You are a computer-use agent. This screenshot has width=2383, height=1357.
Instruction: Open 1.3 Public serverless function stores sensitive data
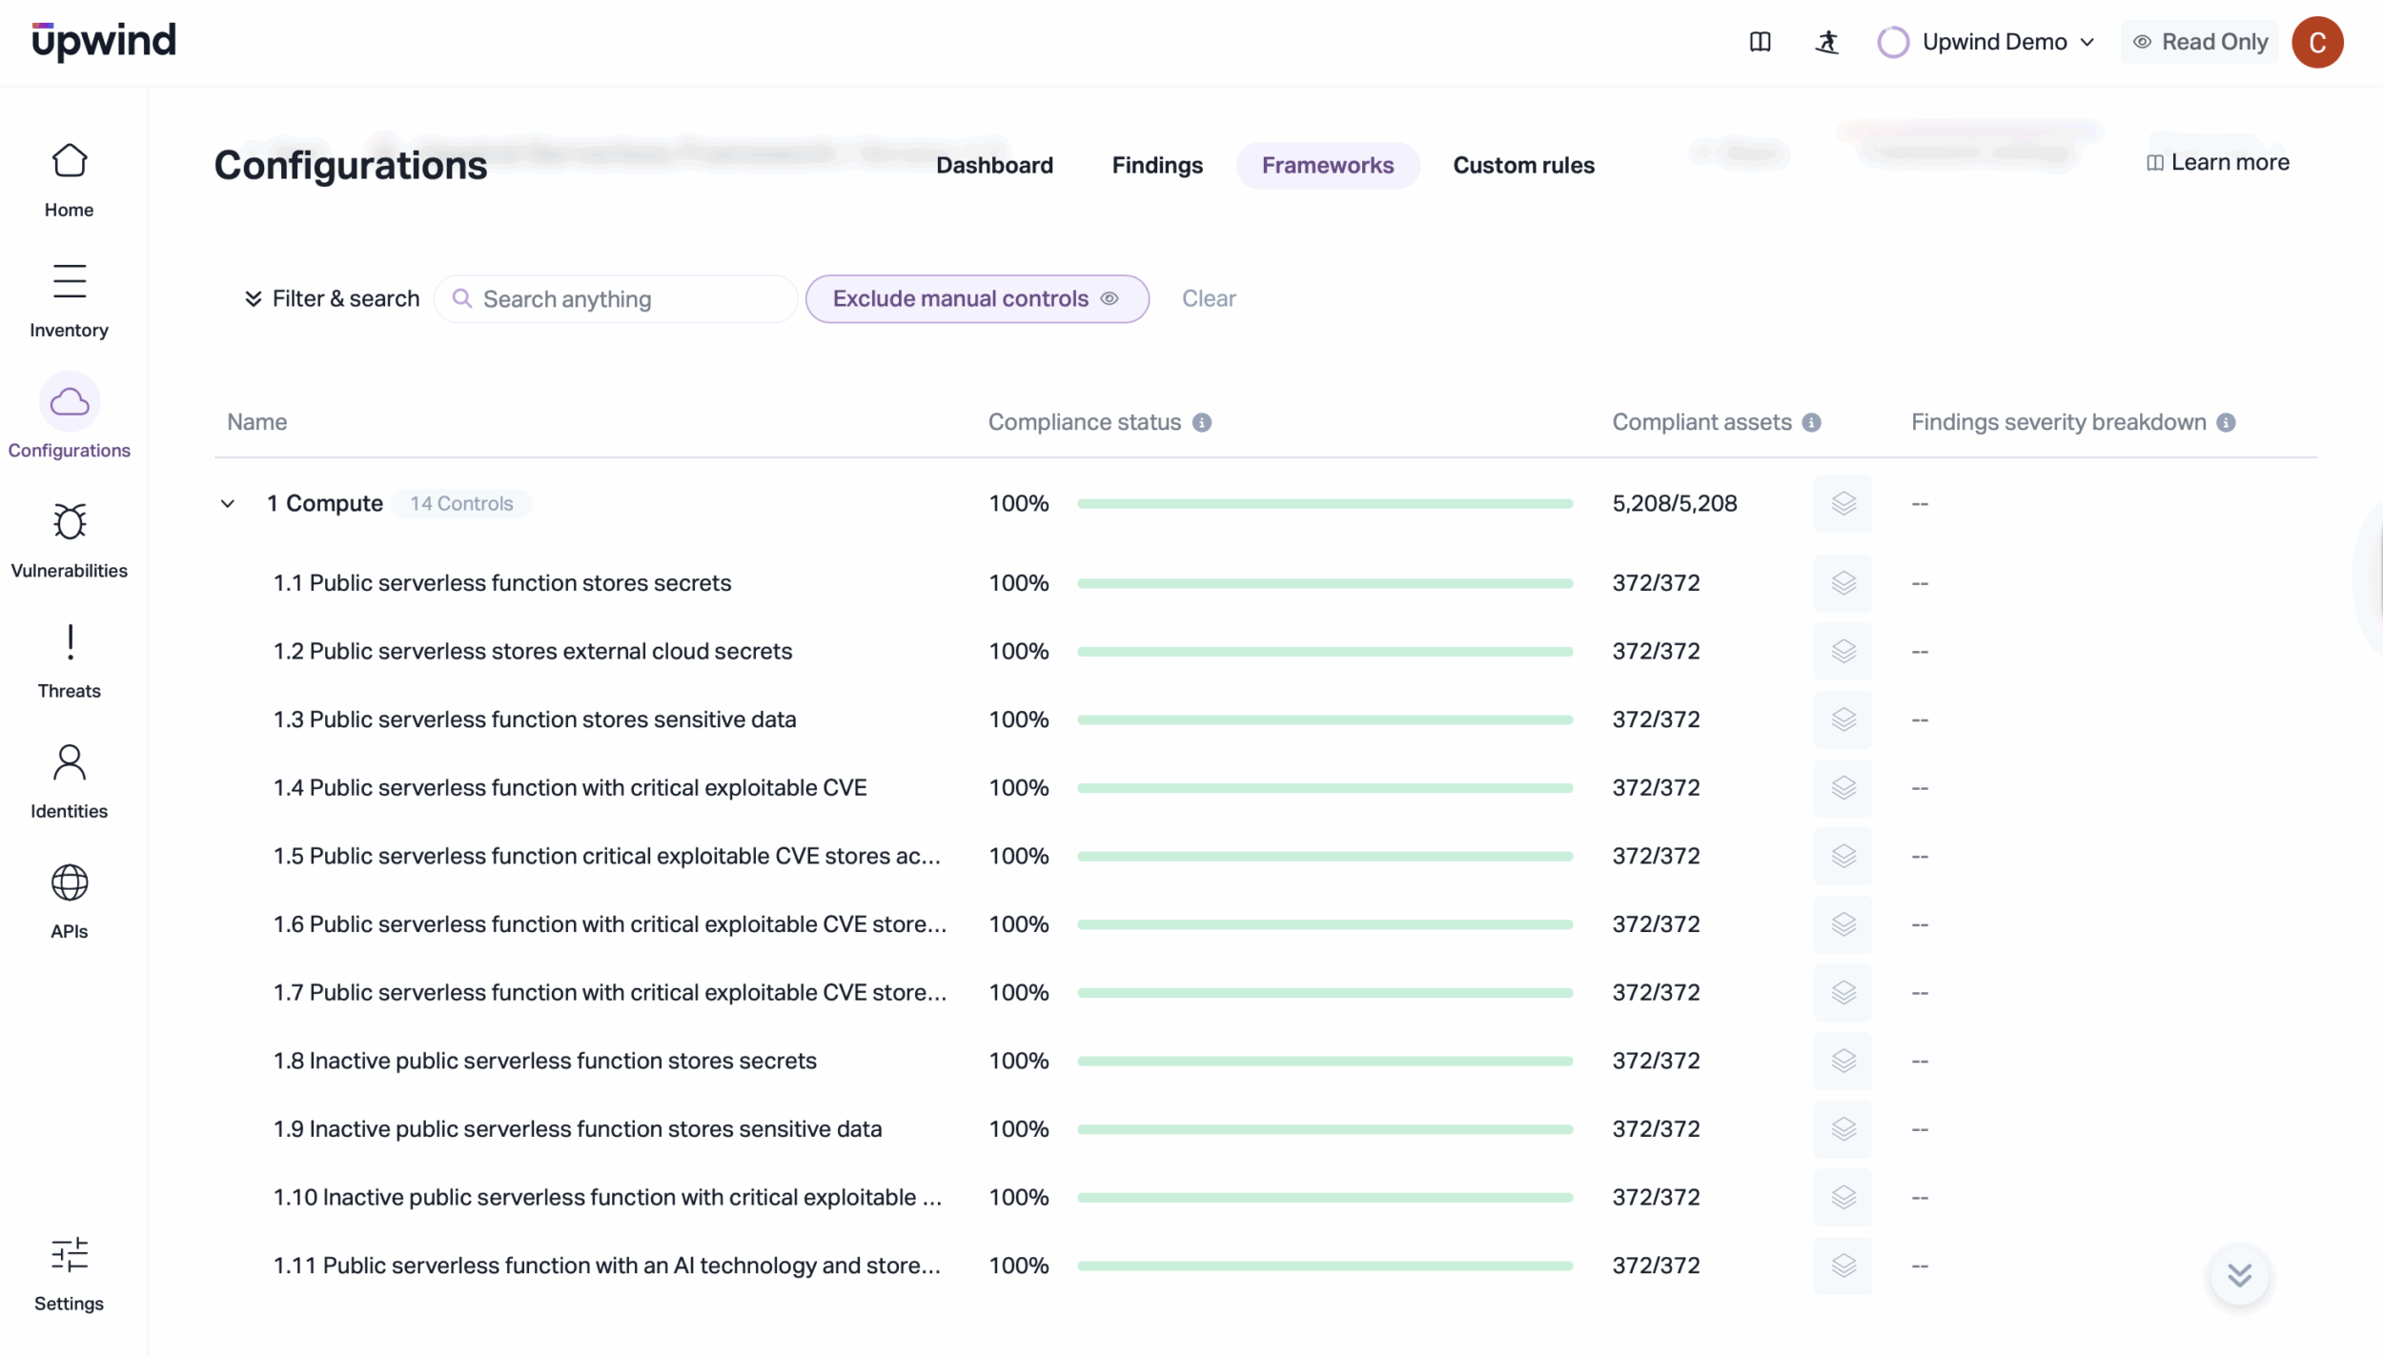535,719
